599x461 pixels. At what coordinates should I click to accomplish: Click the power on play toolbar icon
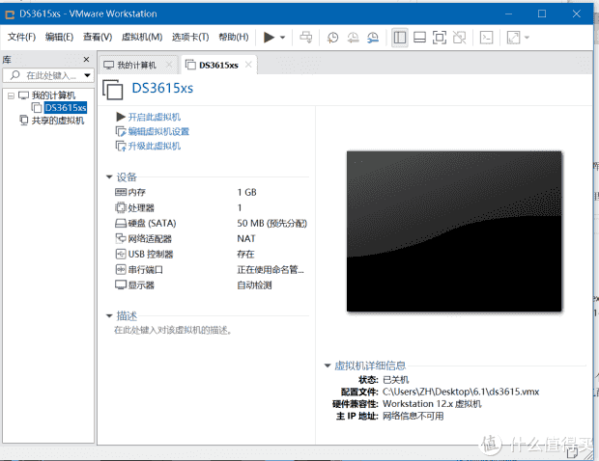(269, 38)
